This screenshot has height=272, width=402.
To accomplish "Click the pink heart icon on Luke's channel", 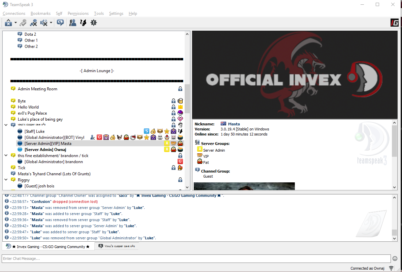I will click(180, 119).
